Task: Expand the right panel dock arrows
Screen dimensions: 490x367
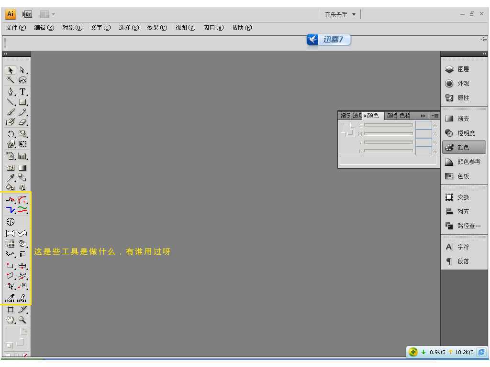Action: click(484, 54)
